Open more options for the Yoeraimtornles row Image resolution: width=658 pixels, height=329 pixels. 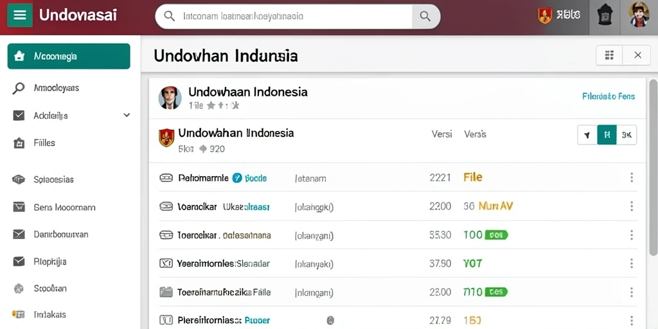(x=631, y=263)
